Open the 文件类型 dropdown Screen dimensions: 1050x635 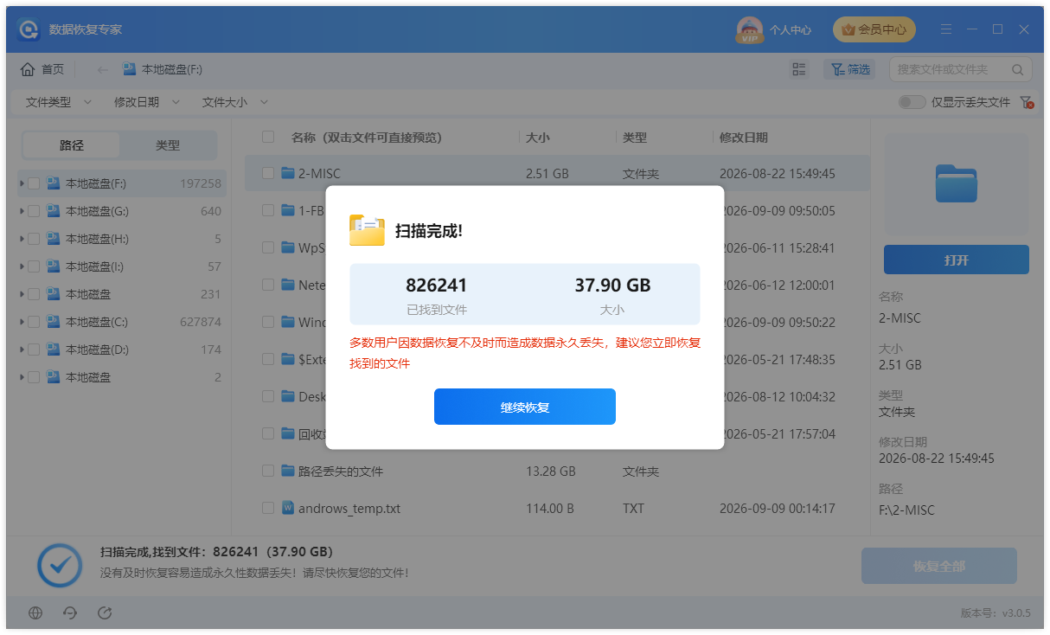click(x=58, y=102)
